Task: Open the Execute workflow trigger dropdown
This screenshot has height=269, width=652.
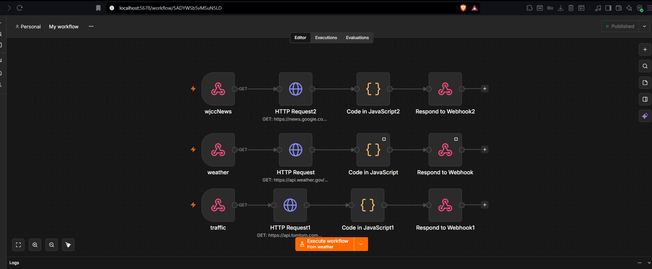Action: coord(361,244)
